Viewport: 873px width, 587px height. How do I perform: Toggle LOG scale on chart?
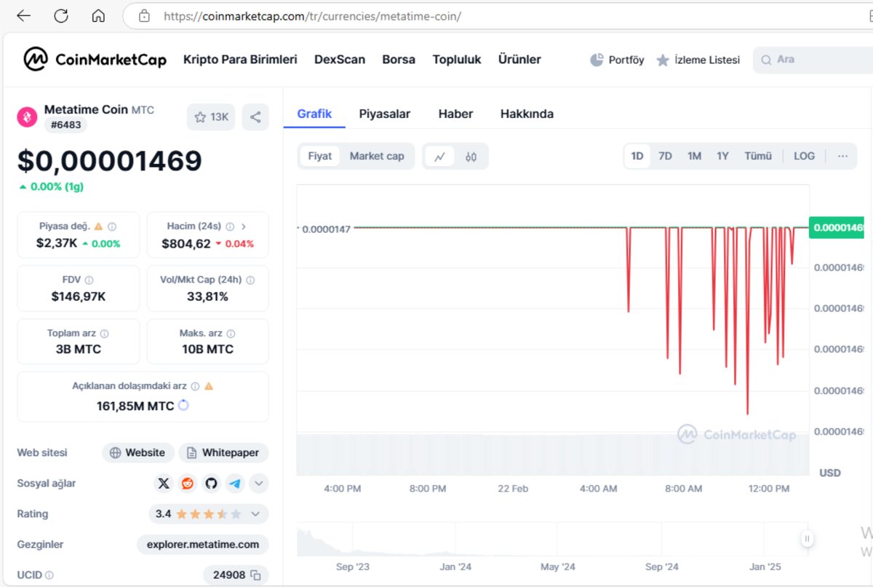pyautogui.click(x=804, y=156)
